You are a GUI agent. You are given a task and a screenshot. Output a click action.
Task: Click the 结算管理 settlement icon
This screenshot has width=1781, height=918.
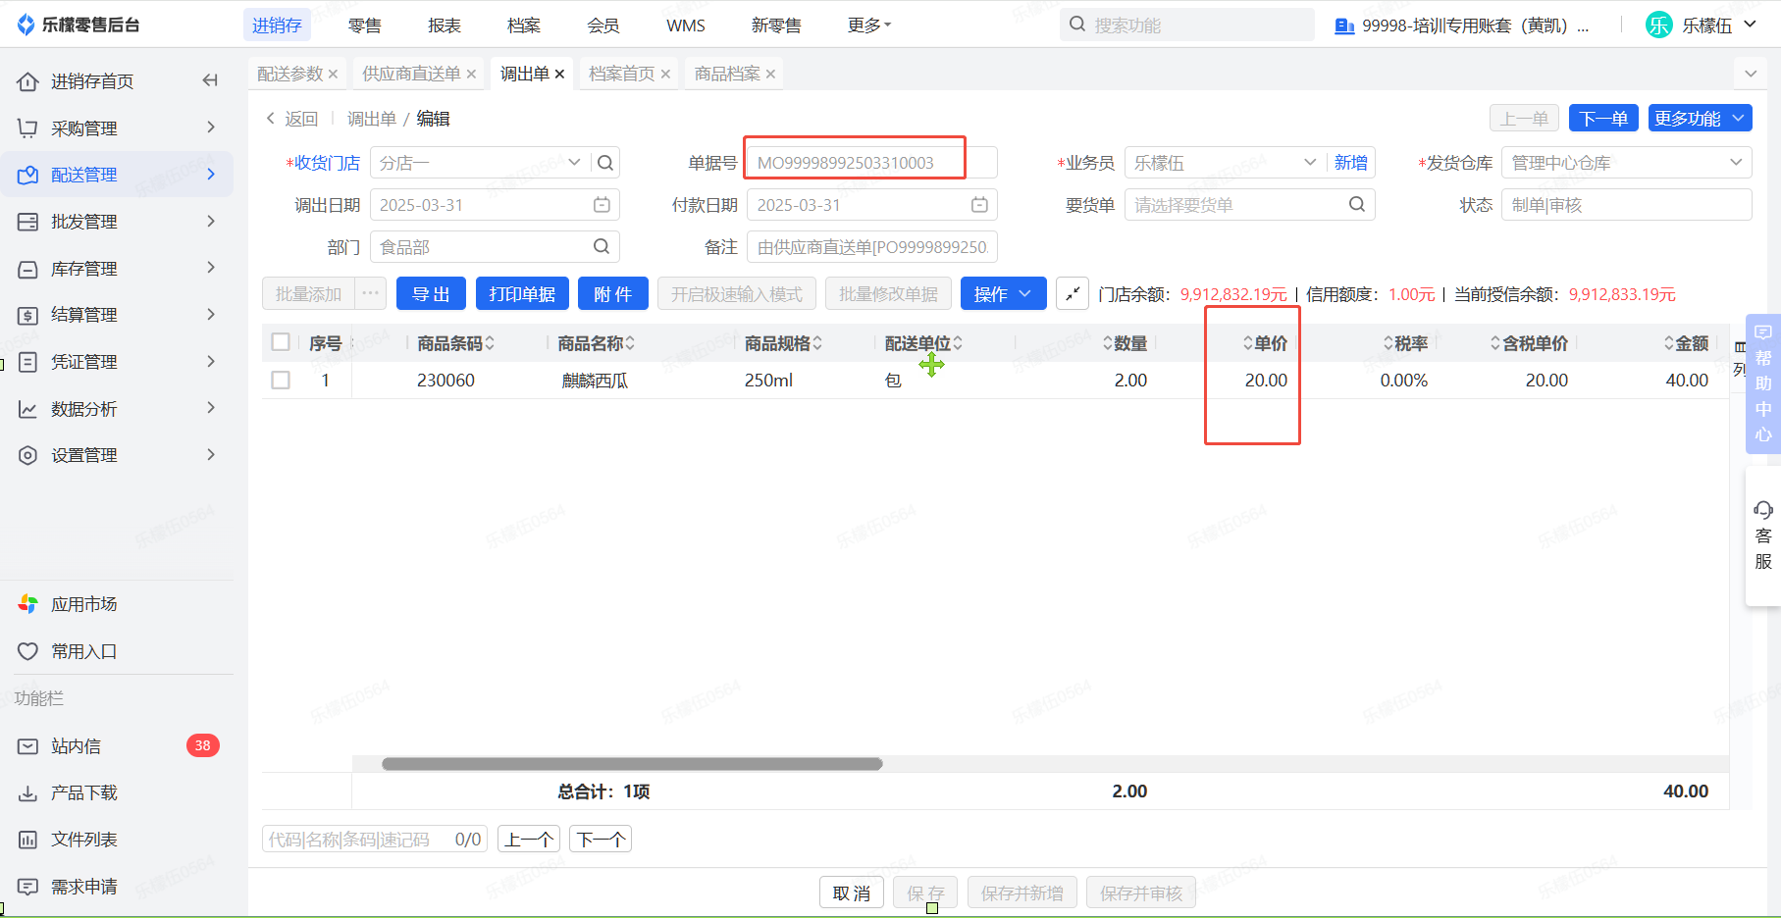[27, 315]
